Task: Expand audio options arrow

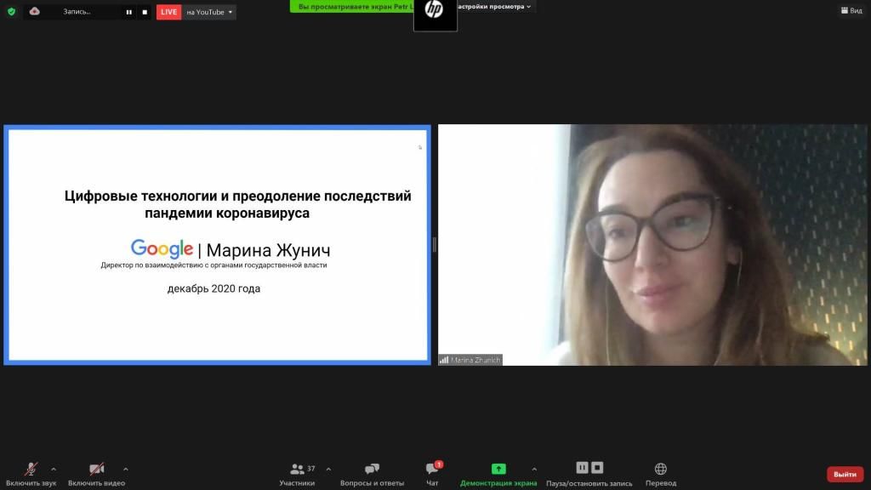Action: coord(54,470)
